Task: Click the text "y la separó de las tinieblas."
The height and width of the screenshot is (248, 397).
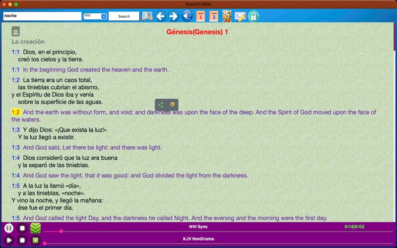Action: pos(54,165)
